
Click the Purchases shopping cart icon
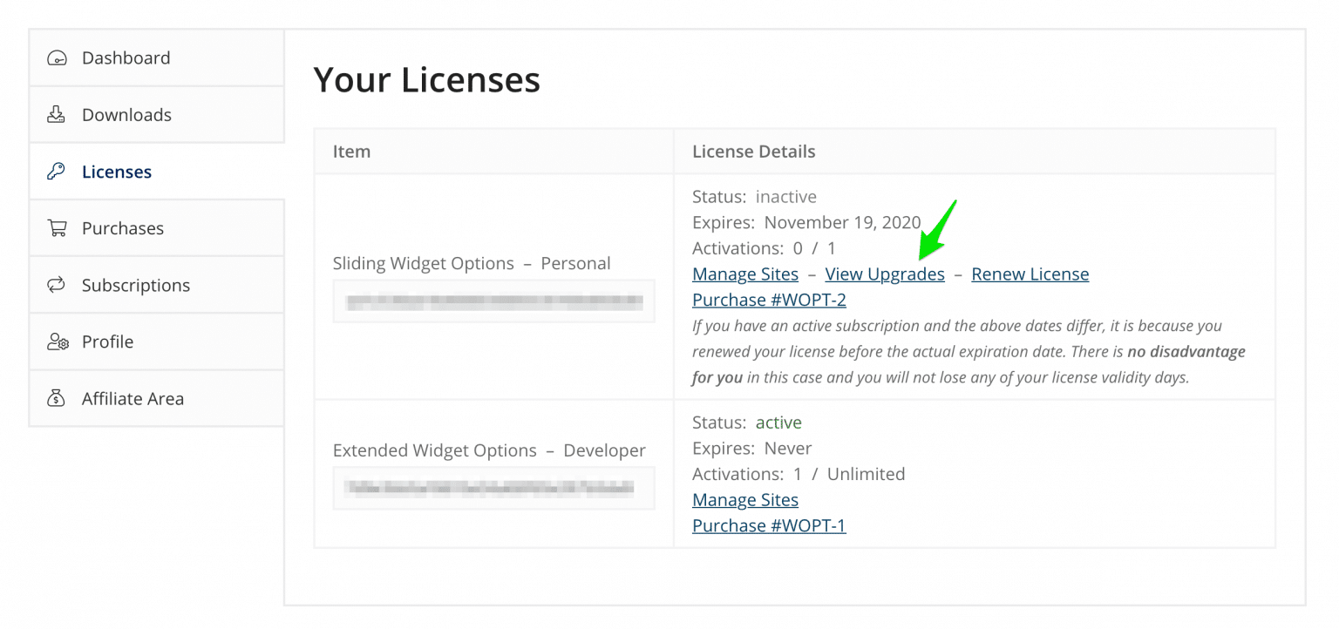[58, 227]
